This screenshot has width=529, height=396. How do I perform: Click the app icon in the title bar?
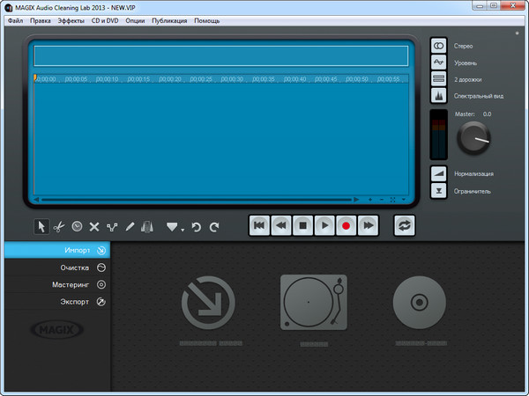click(x=9, y=7)
